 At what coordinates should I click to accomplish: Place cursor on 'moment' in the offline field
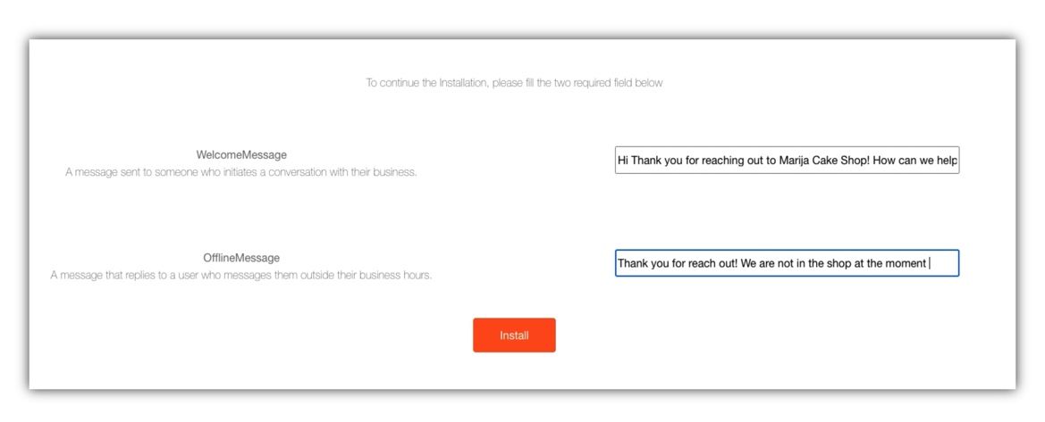[x=907, y=263]
